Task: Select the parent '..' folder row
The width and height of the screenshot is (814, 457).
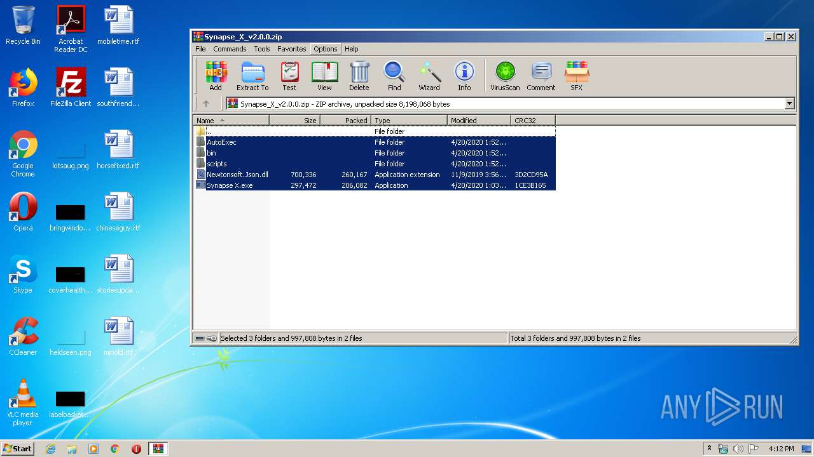Action: coord(375,131)
